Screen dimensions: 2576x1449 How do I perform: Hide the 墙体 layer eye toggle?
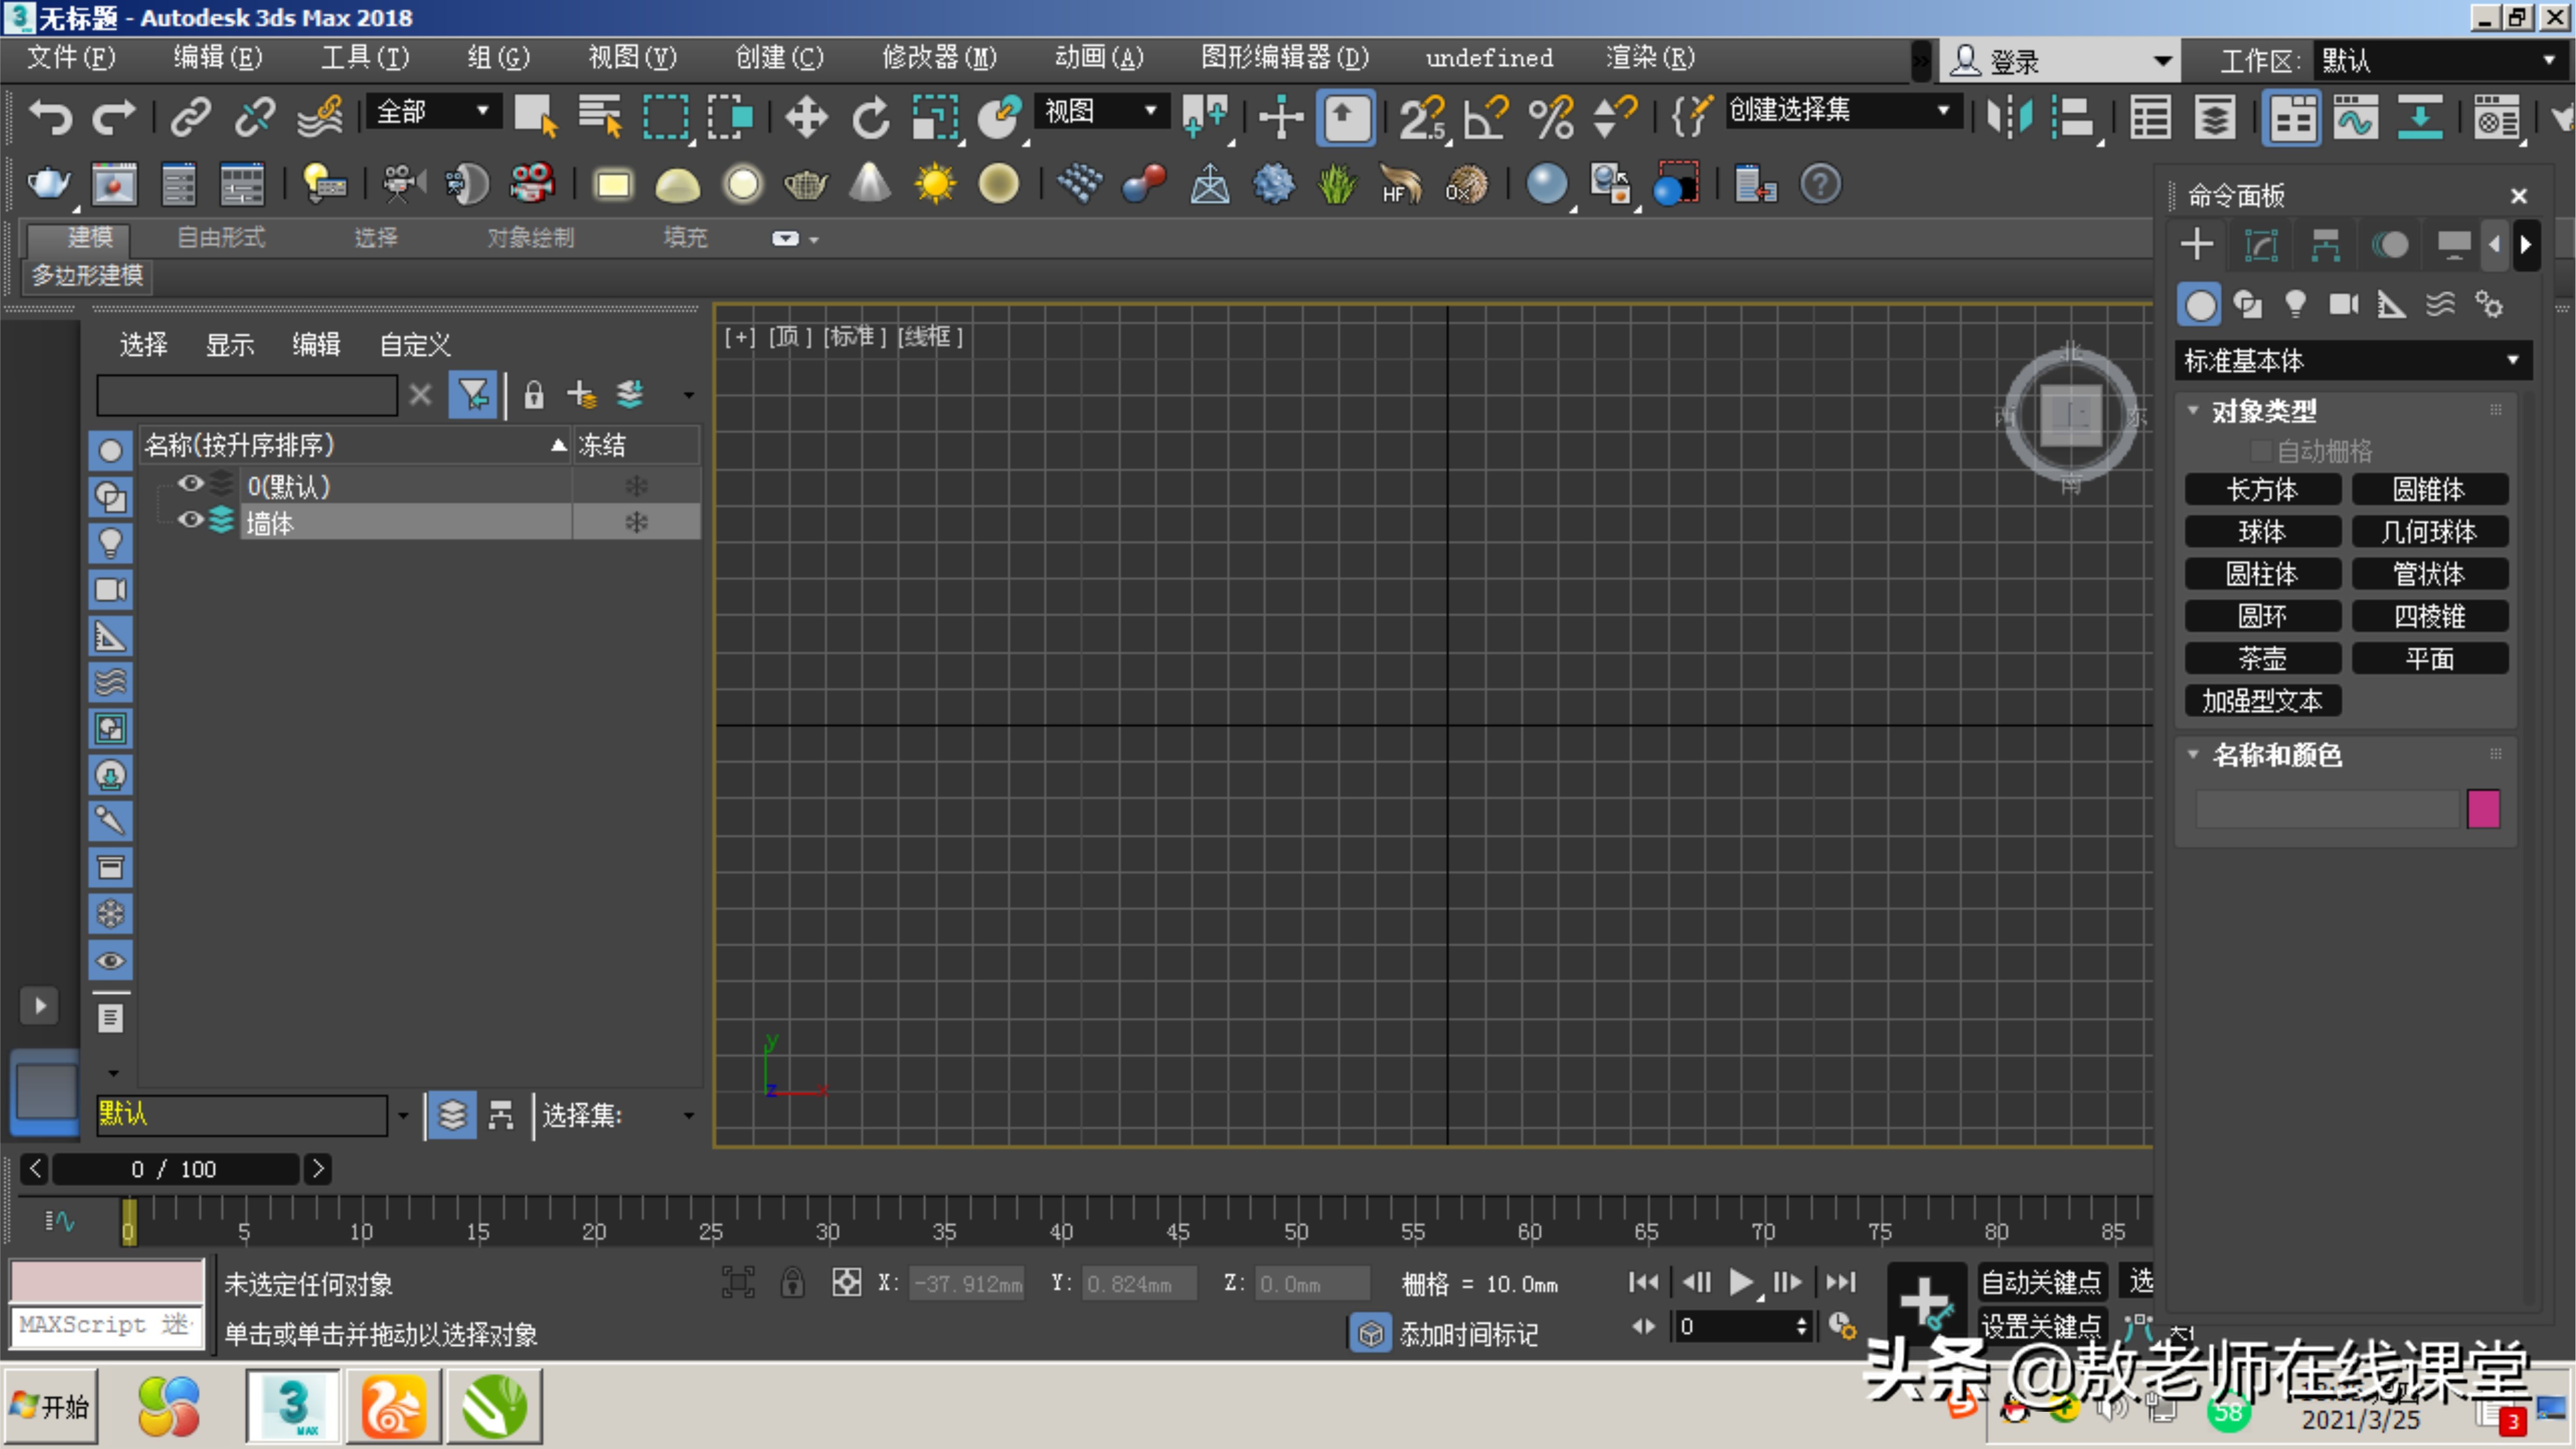click(x=190, y=519)
